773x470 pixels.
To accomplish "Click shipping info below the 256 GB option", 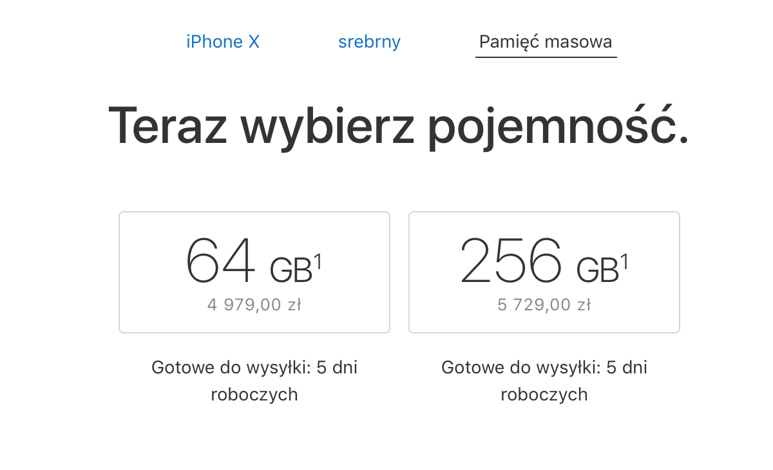I will point(544,368).
